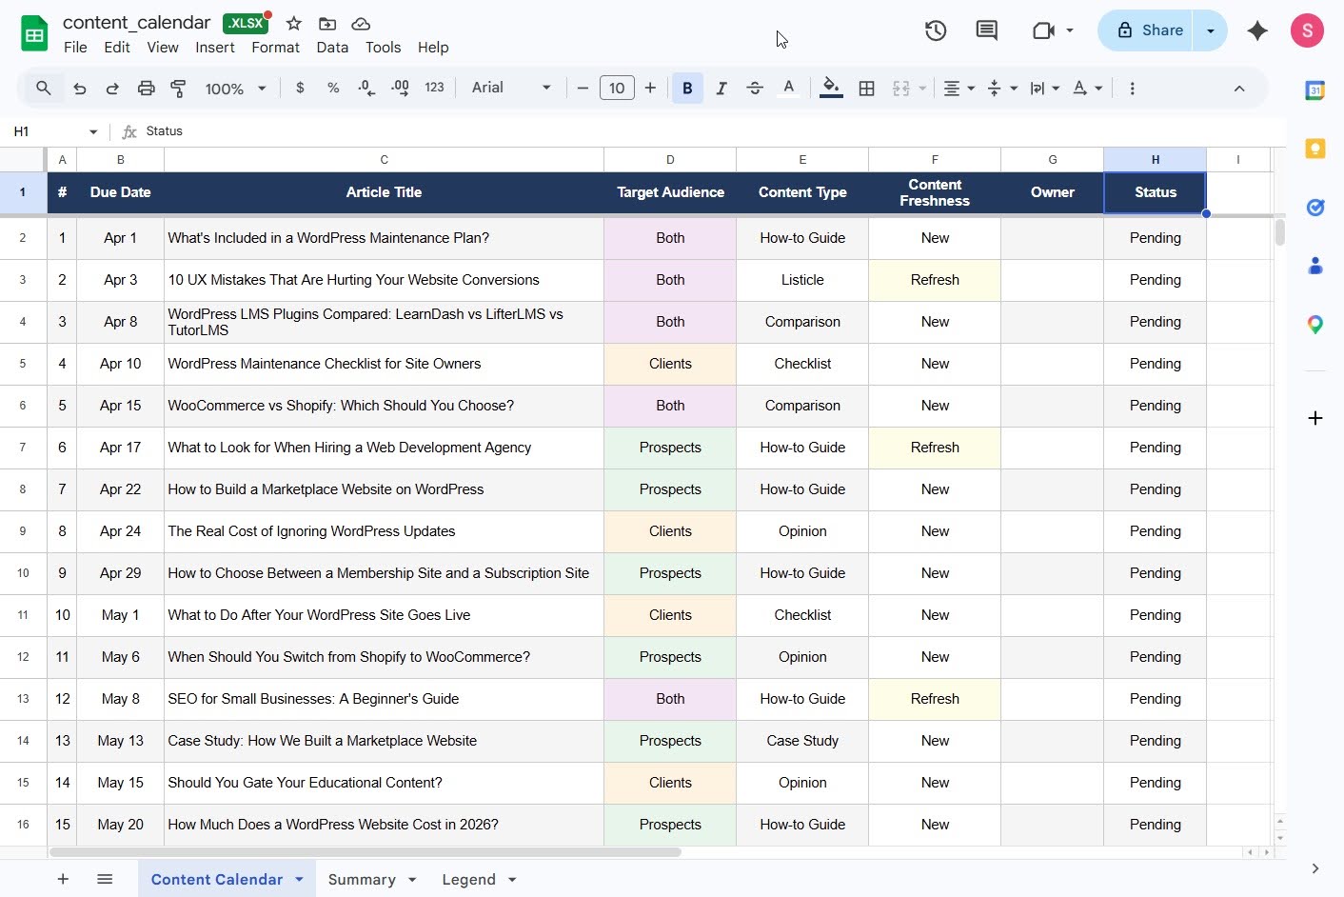Increase the font size
1344x897 pixels.
pos(650,89)
